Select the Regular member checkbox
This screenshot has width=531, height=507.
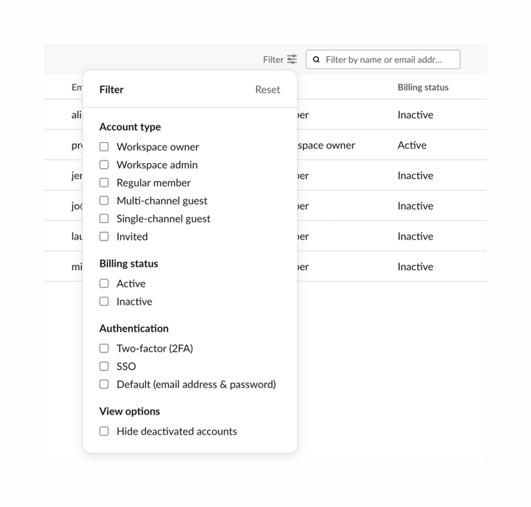pyautogui.click(x=104, y=182)
